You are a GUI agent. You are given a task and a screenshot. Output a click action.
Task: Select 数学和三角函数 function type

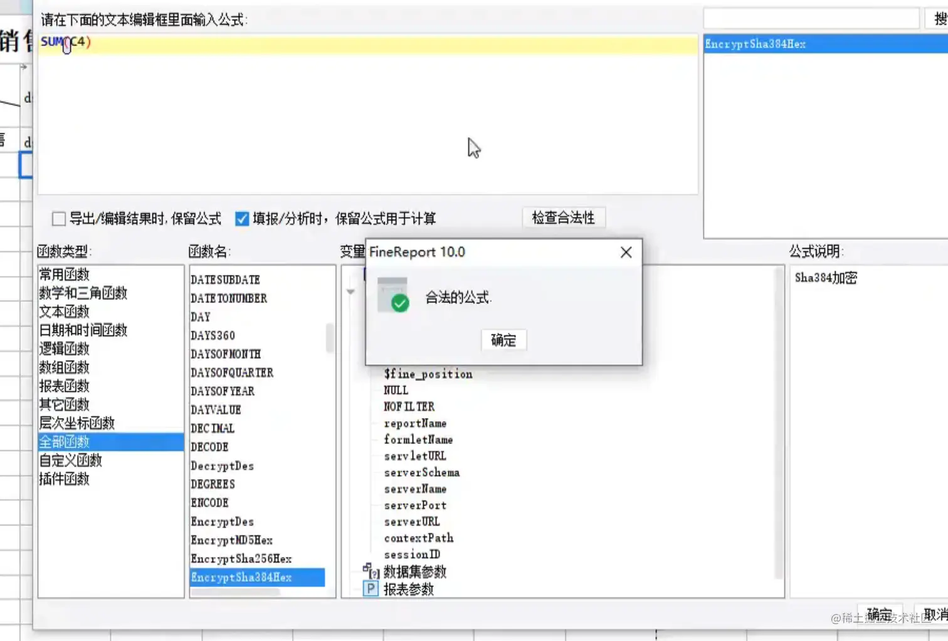(110, 293)
